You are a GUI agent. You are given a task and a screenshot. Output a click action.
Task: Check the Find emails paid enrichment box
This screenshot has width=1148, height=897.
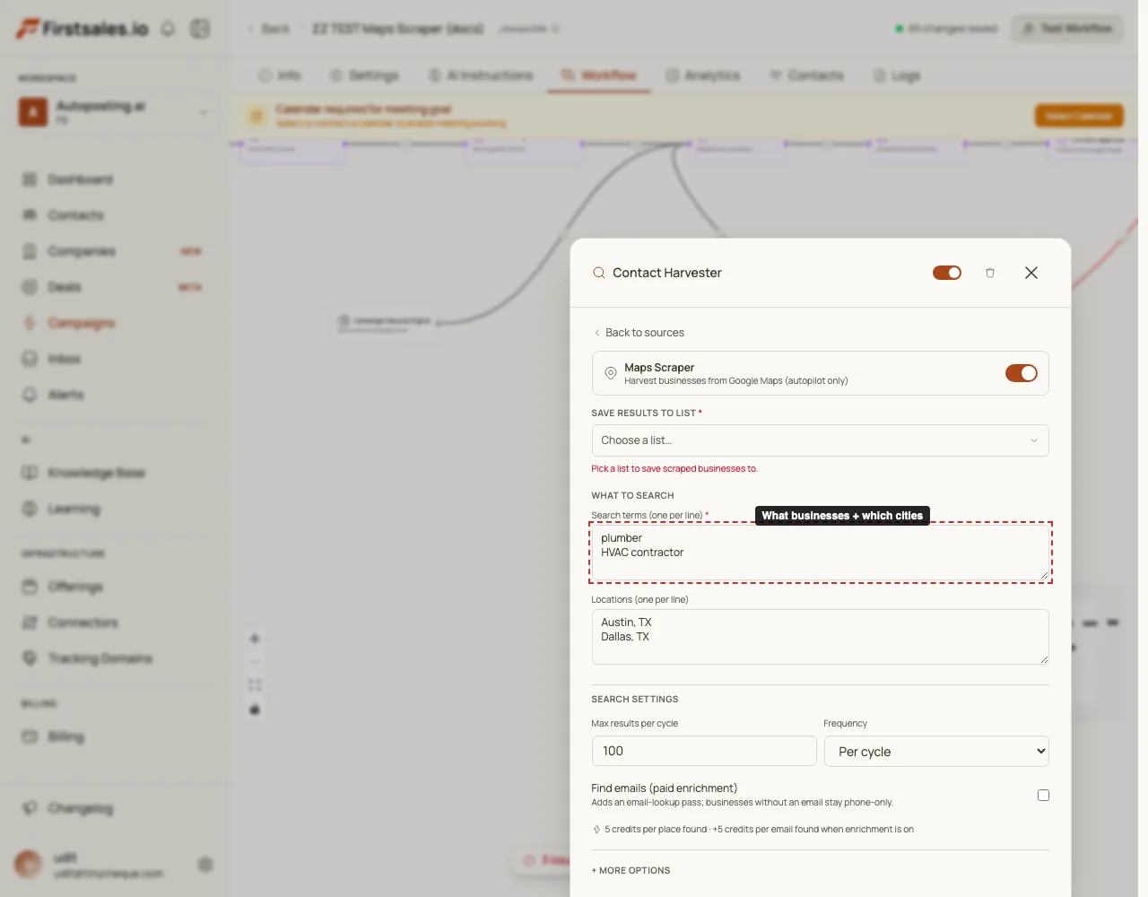click(x=1043, y=795)
